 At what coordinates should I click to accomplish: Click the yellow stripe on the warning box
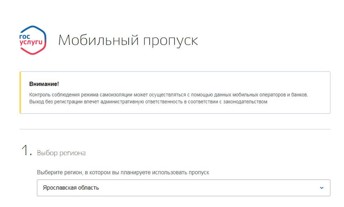tap(20, 92)
